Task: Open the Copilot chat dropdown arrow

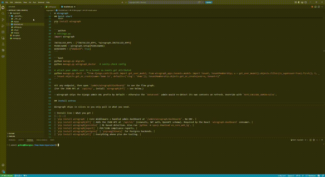Action: tap(202, 2)
